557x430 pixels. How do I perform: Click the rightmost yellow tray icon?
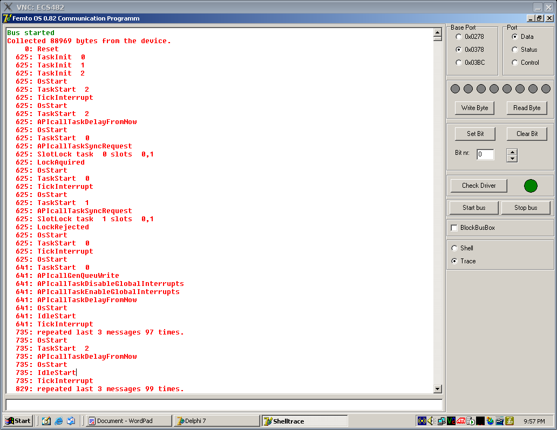510,421
